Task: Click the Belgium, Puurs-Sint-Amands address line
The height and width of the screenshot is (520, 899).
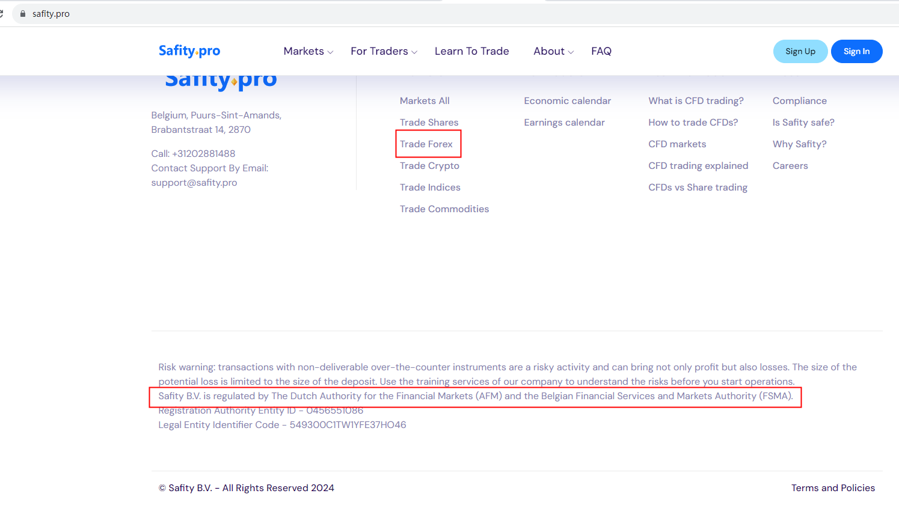Action: [216, 115]
